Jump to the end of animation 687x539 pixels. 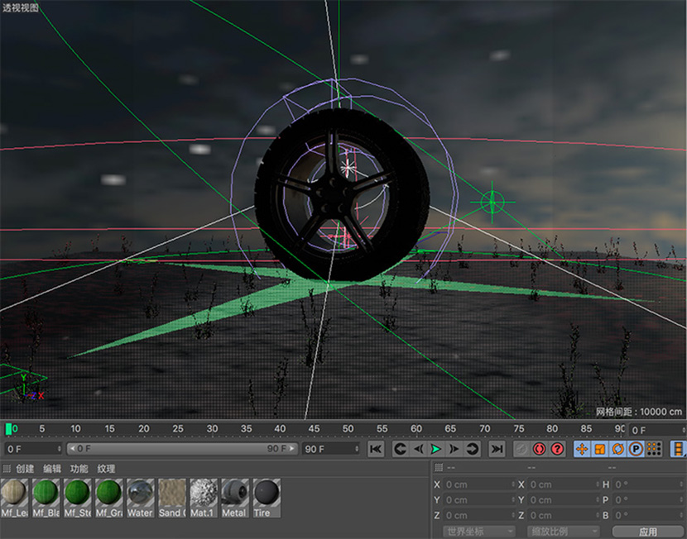[x=497, y=449]
